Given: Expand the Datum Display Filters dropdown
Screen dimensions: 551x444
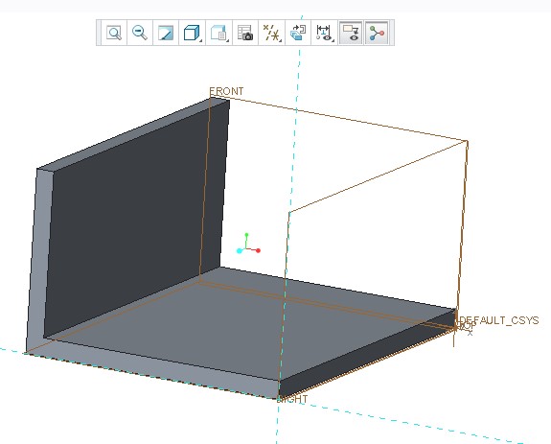Looking at the screenshot, I should (271, 33).
